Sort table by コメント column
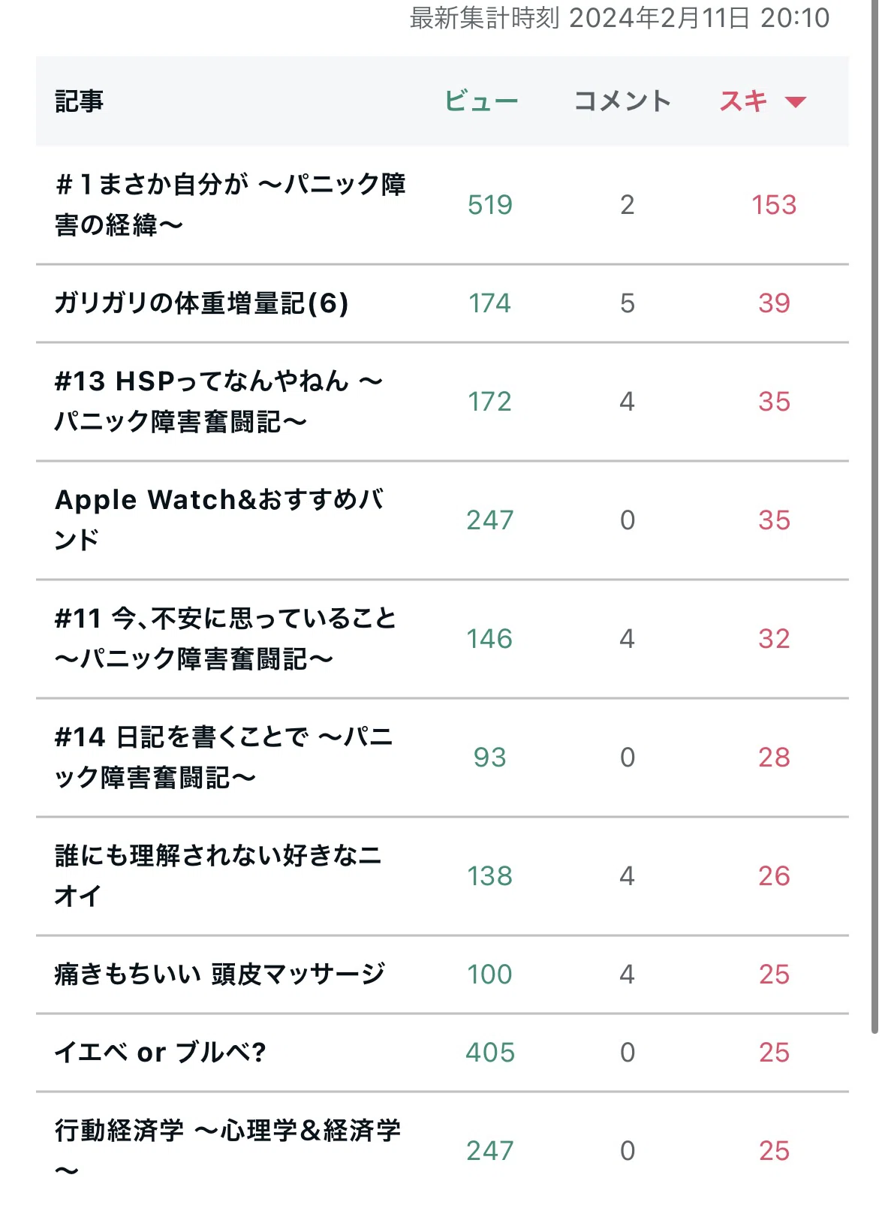The width and height of the screenshot is (885, 1208). coord(622,101)
